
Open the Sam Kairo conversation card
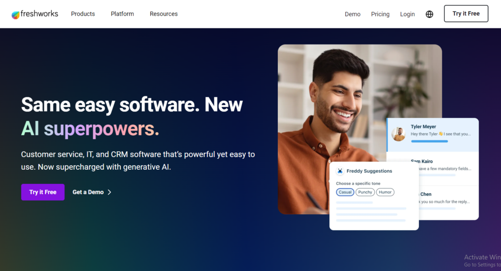click(x=433, y=168)
